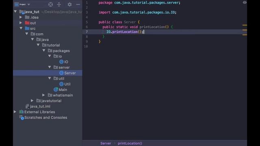Open the project panel settings gear
Image resolution: width=260 pixels, height=146 pixels.
(69, 4)
